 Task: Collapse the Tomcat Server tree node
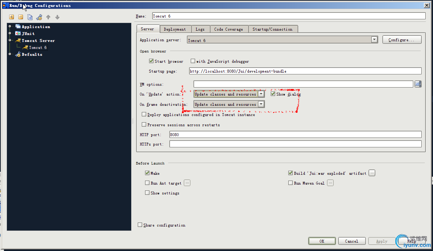click(10, 40)
